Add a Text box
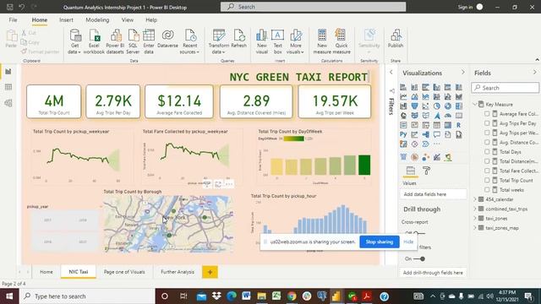The image size is (541, 304). tap(278, 41)
